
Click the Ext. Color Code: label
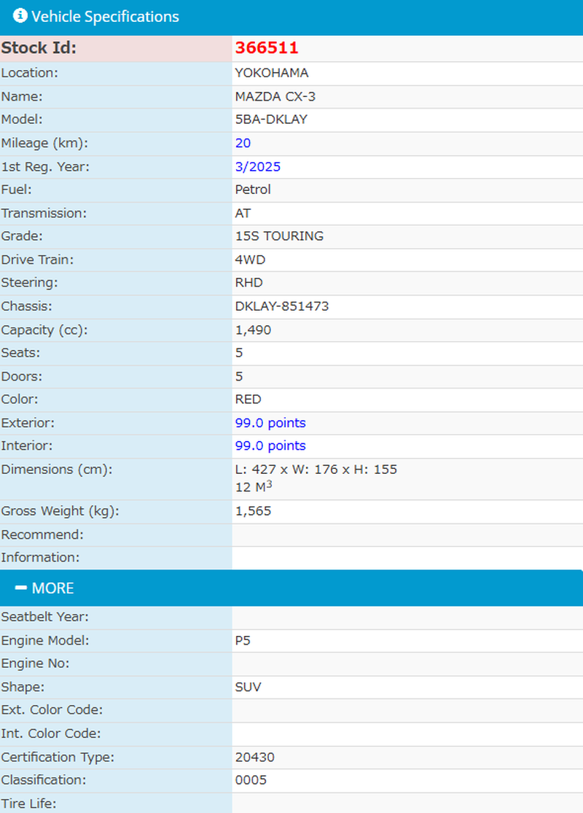pyautogui.click(x=52, y=709)
